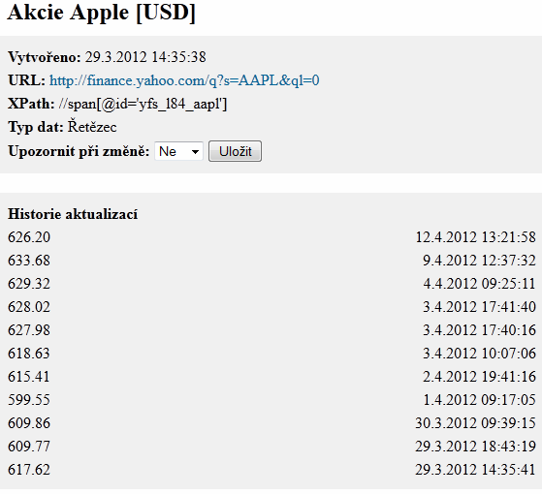Select the history value 629.32
The height and width of the screenshot is (494, 542).
point(29,284)
